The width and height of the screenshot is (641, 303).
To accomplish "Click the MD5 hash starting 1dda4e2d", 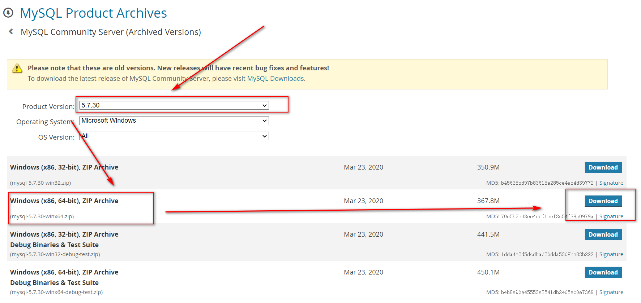I will pyautogui.click(x=547, y=254).
